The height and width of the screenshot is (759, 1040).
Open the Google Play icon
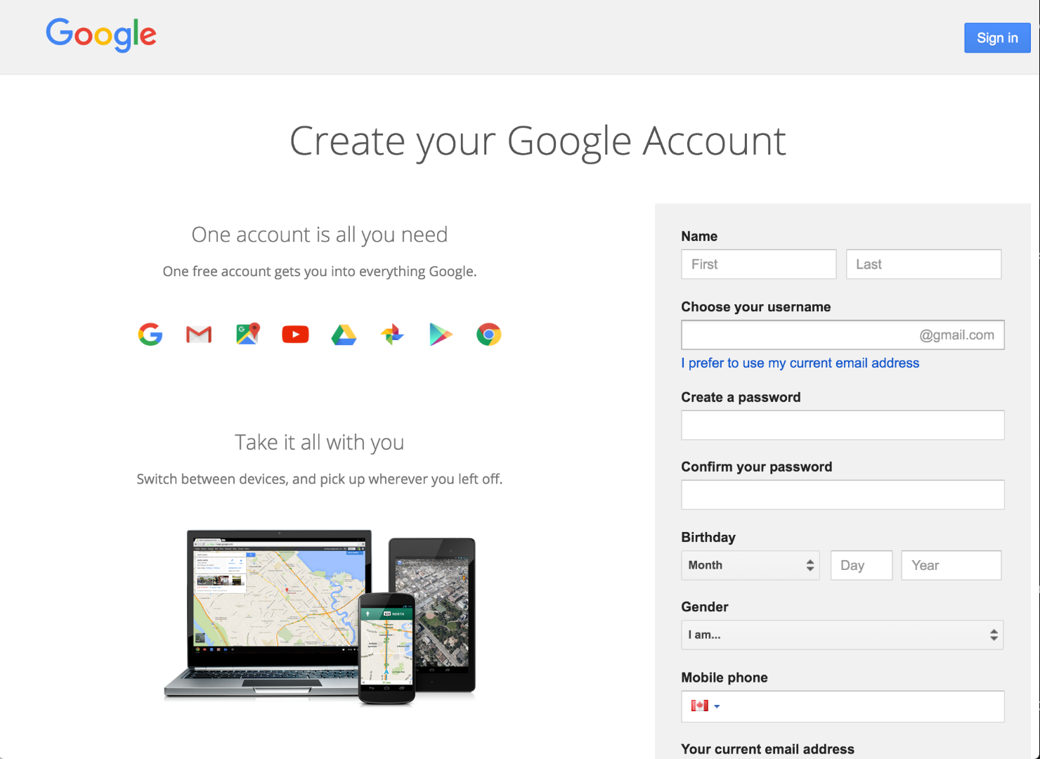point(440,334)
